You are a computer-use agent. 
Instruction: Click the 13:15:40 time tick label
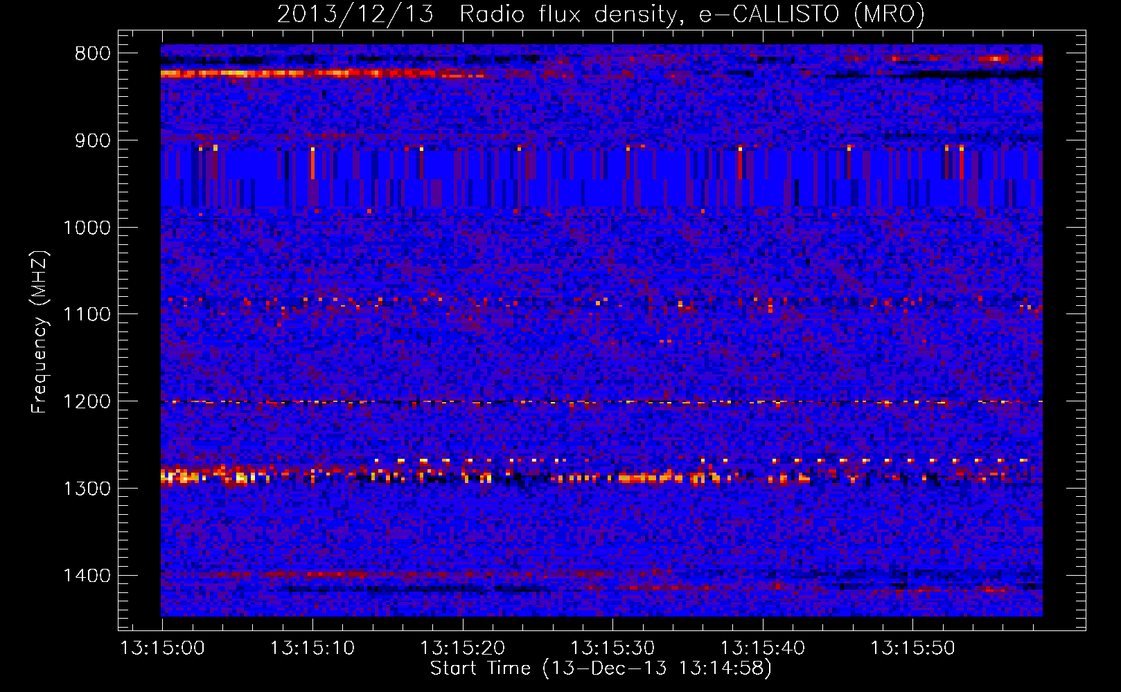click(763, 648)
